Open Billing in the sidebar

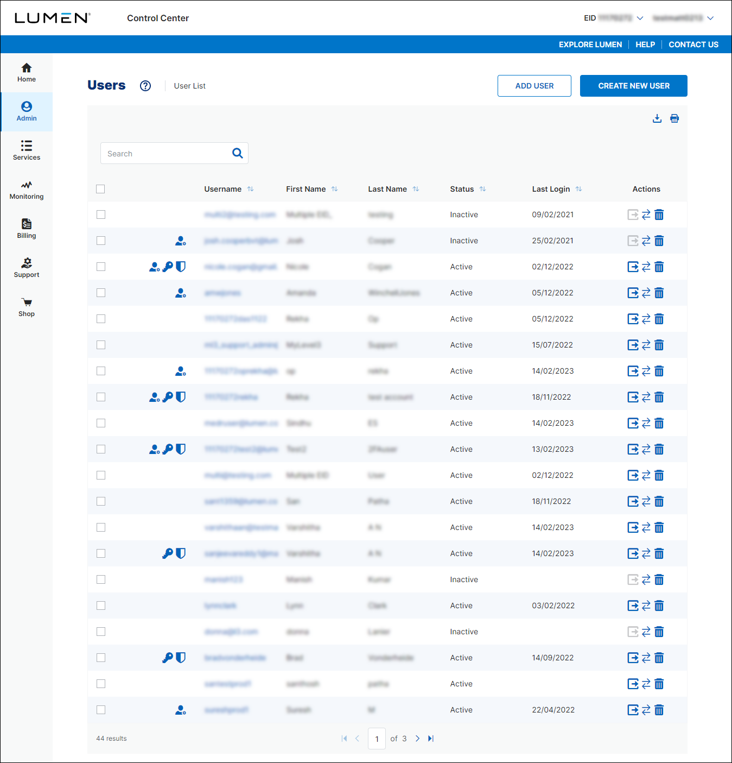click(27, 229)
